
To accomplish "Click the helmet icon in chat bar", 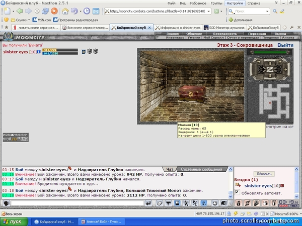I will [x=223, y=203].
